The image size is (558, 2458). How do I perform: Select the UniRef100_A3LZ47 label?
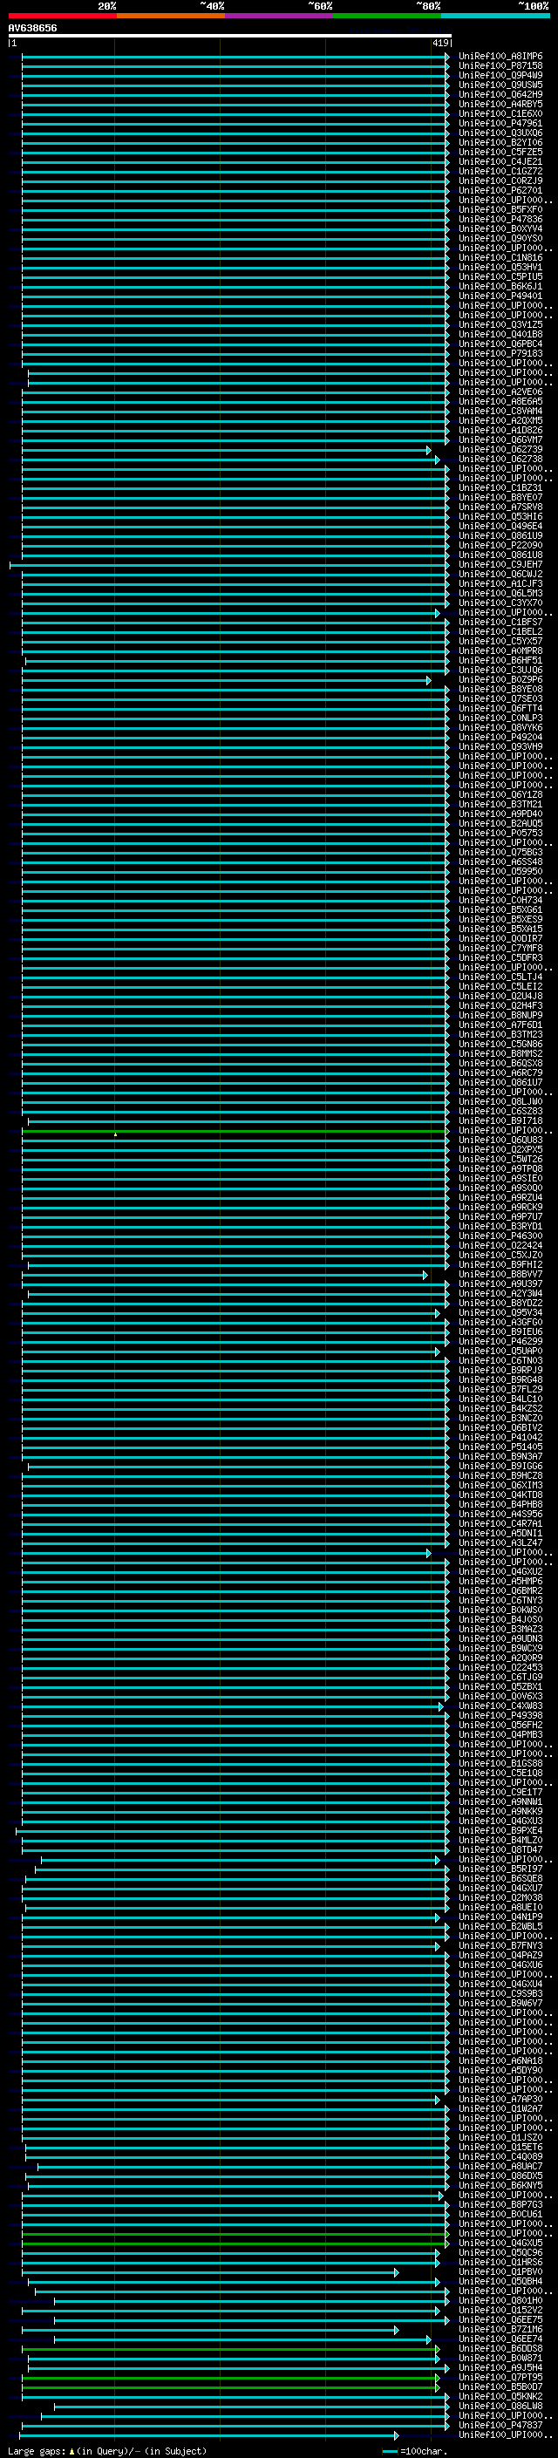tap(500, 1543)
